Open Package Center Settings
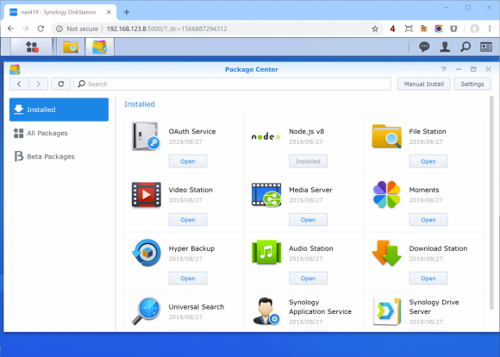 pos(472,84)
